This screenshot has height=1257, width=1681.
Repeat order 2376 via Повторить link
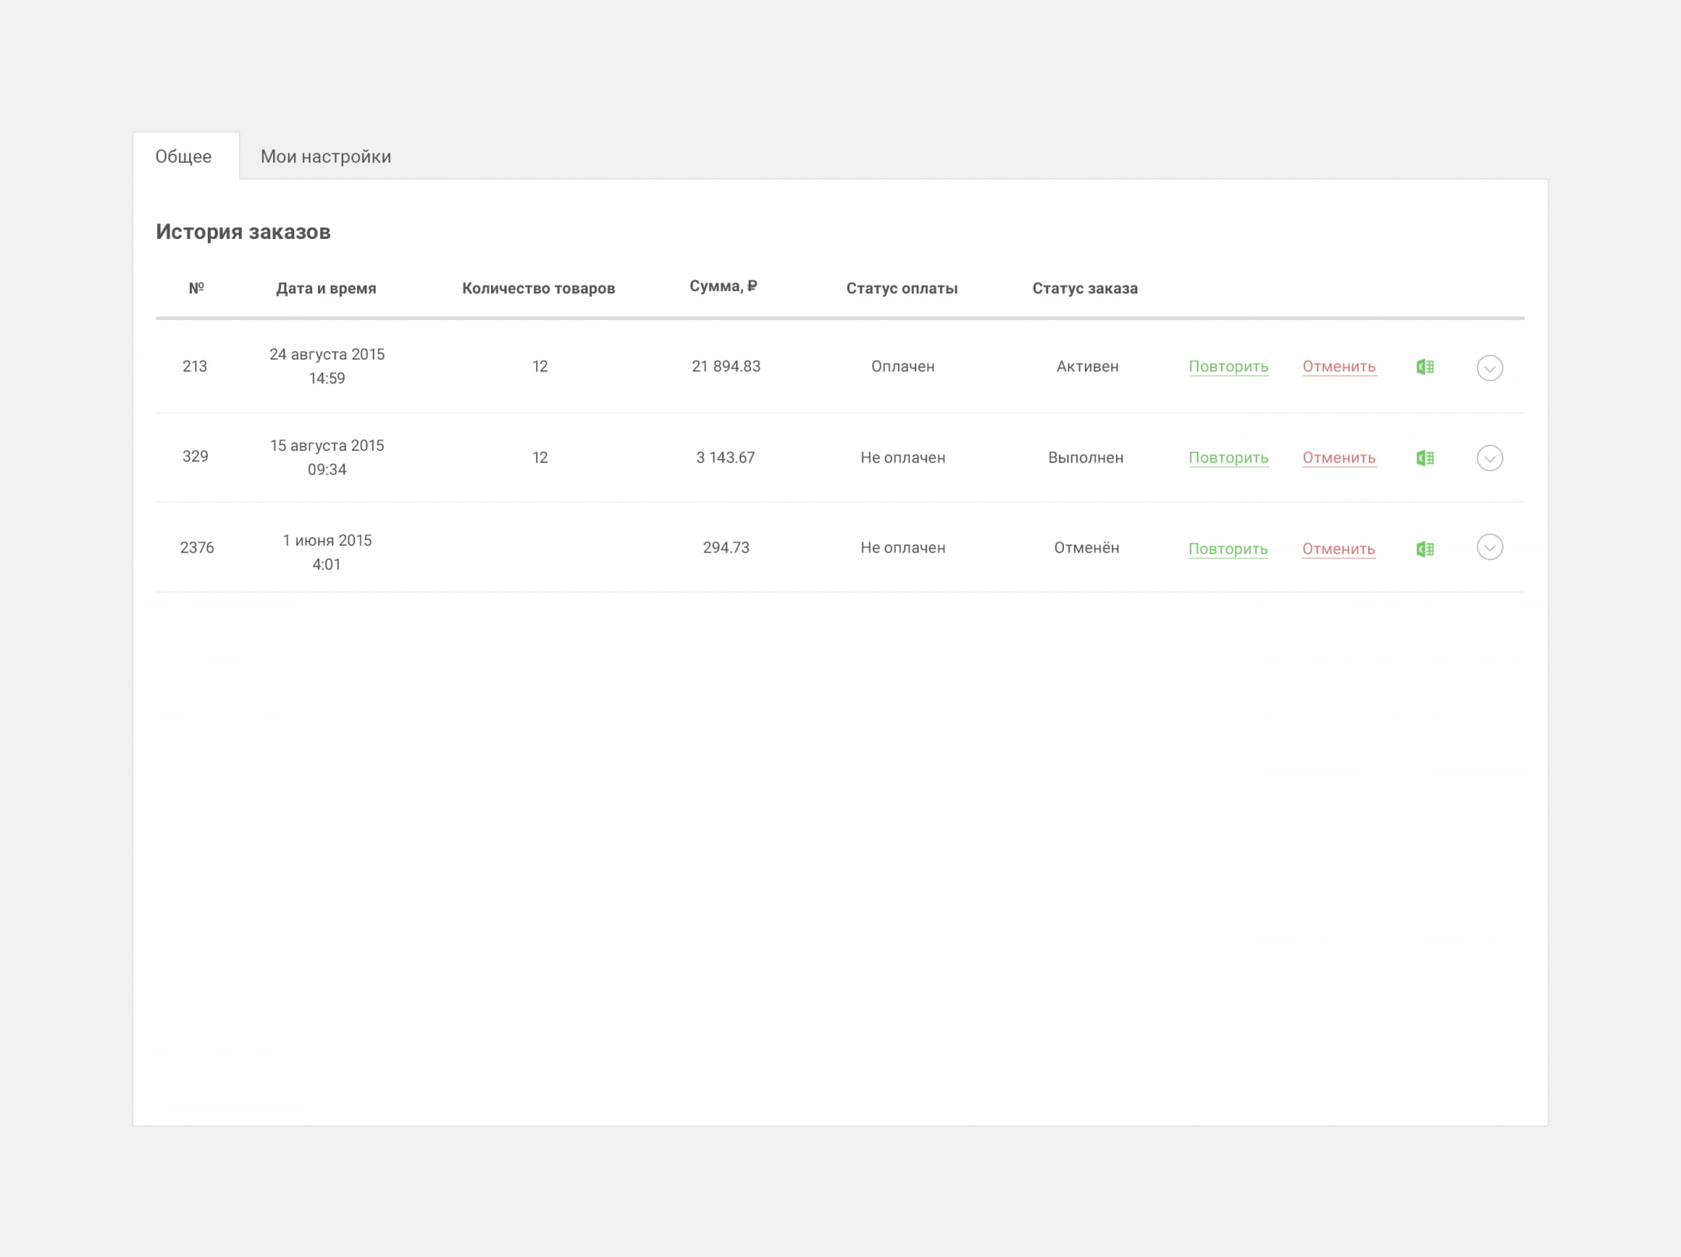click(1228, 549)
